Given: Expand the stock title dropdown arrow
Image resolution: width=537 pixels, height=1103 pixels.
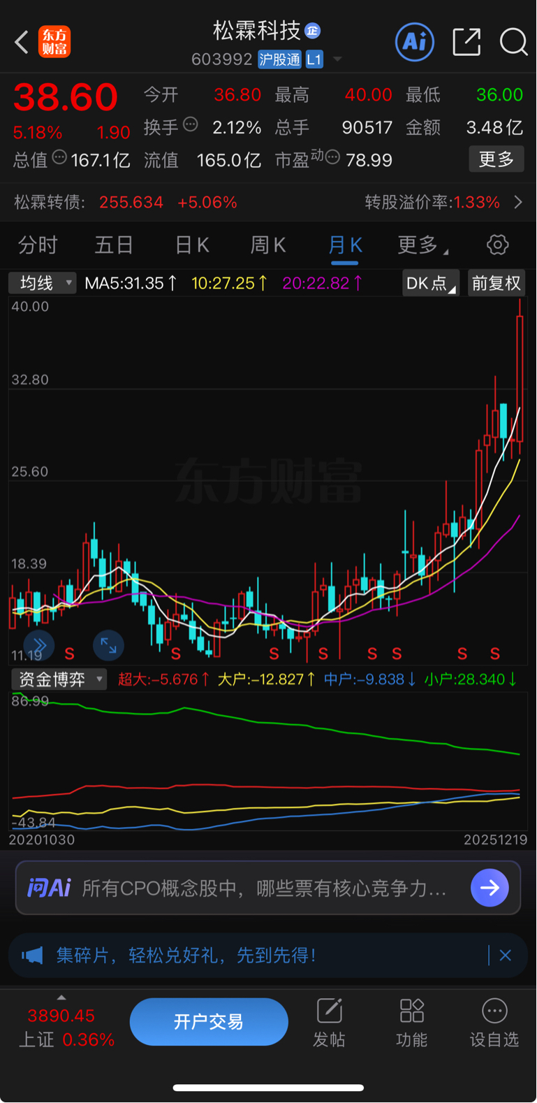Looking at the screenshot, I should [x=337, y=59].
